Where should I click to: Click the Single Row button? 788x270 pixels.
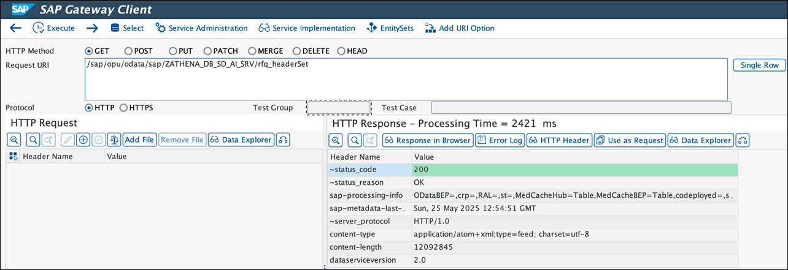pos(759,66)
